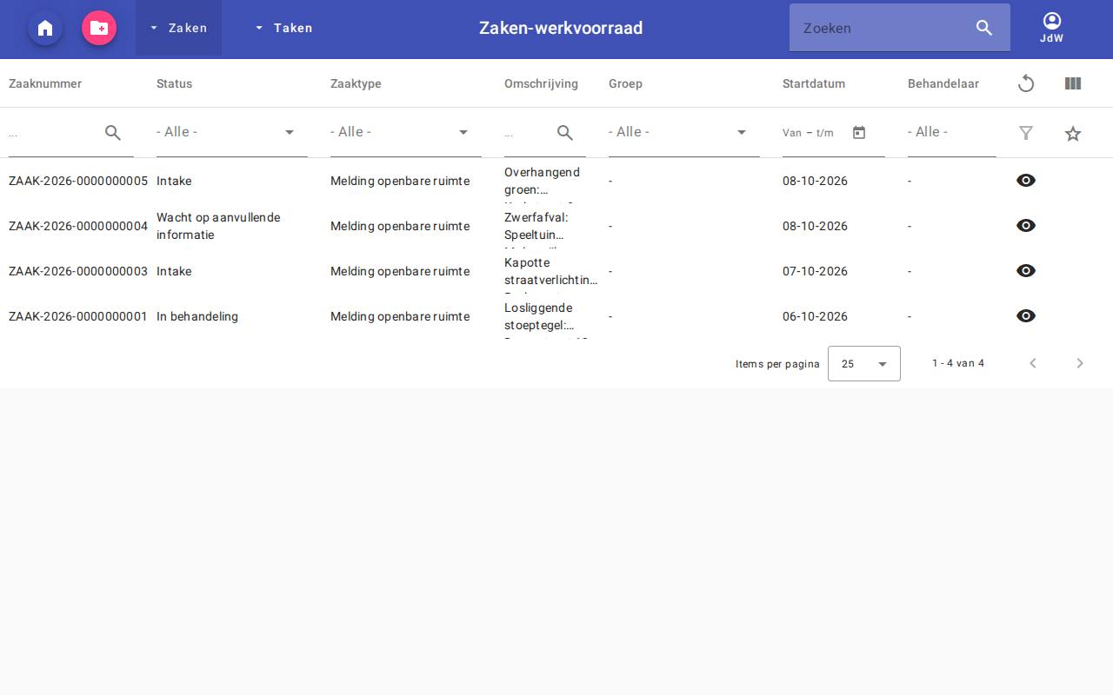Click the 'Kapotte straatverlichting' description
1113x695 pixels.
click(x=550, y=271)
